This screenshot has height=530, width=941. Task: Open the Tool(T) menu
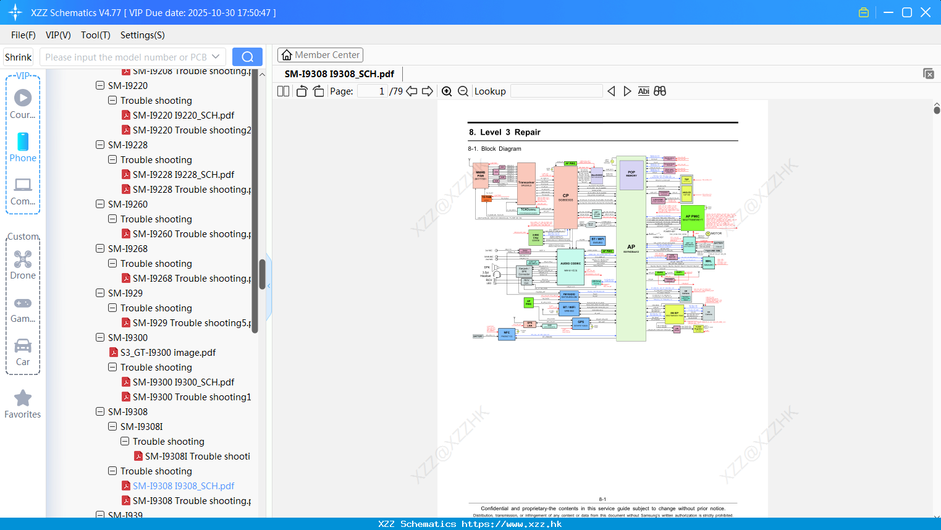pyautogui.click(x=96, y=35)
